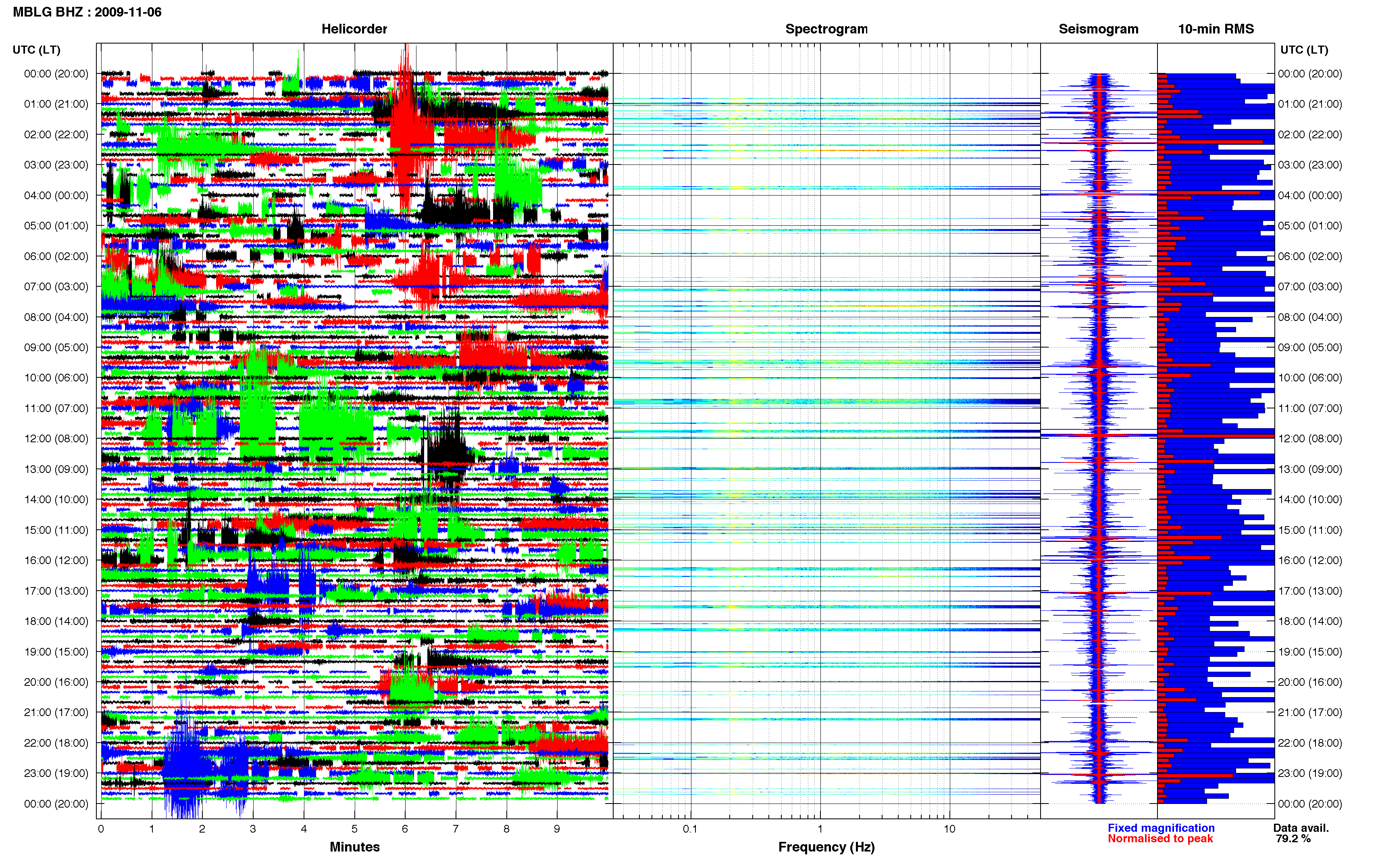Click the Frequency (Hz) axis label
The height and width of the screenshot is (862, 1378).
coord(826,847)
